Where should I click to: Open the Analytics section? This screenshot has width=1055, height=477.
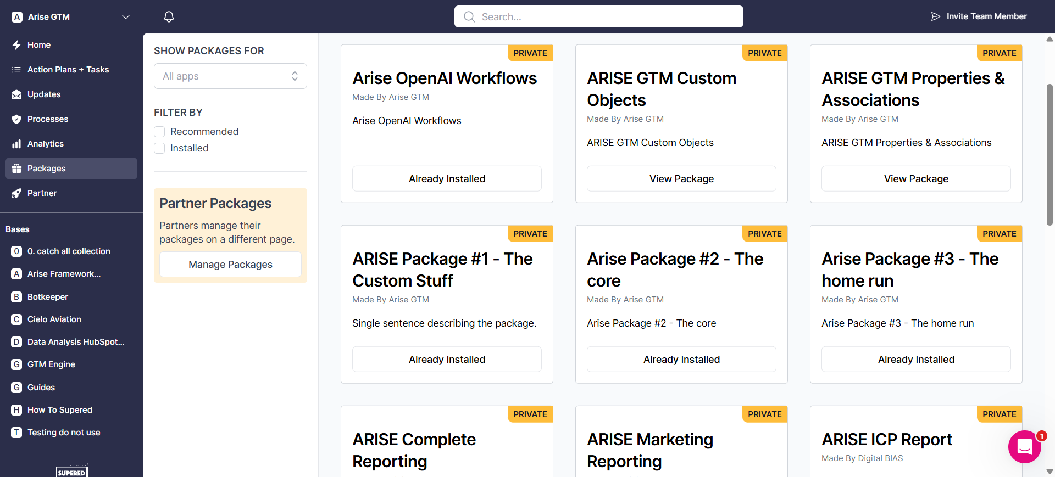point(71,144)
